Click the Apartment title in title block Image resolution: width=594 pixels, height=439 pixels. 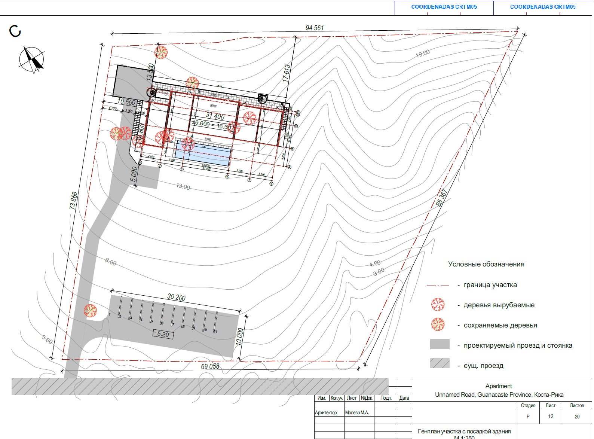(x=499, y=386)
